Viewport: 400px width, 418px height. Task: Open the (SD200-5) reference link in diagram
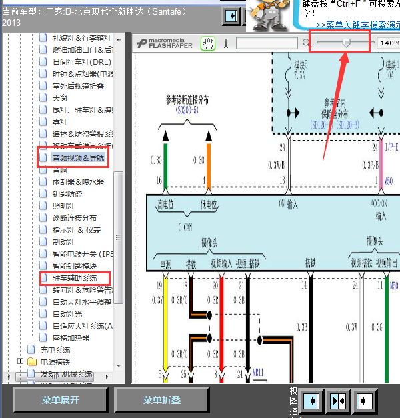tap(187, 110)
